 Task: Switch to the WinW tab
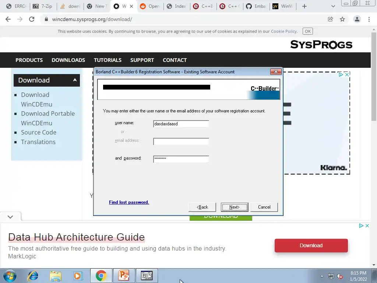282,6
